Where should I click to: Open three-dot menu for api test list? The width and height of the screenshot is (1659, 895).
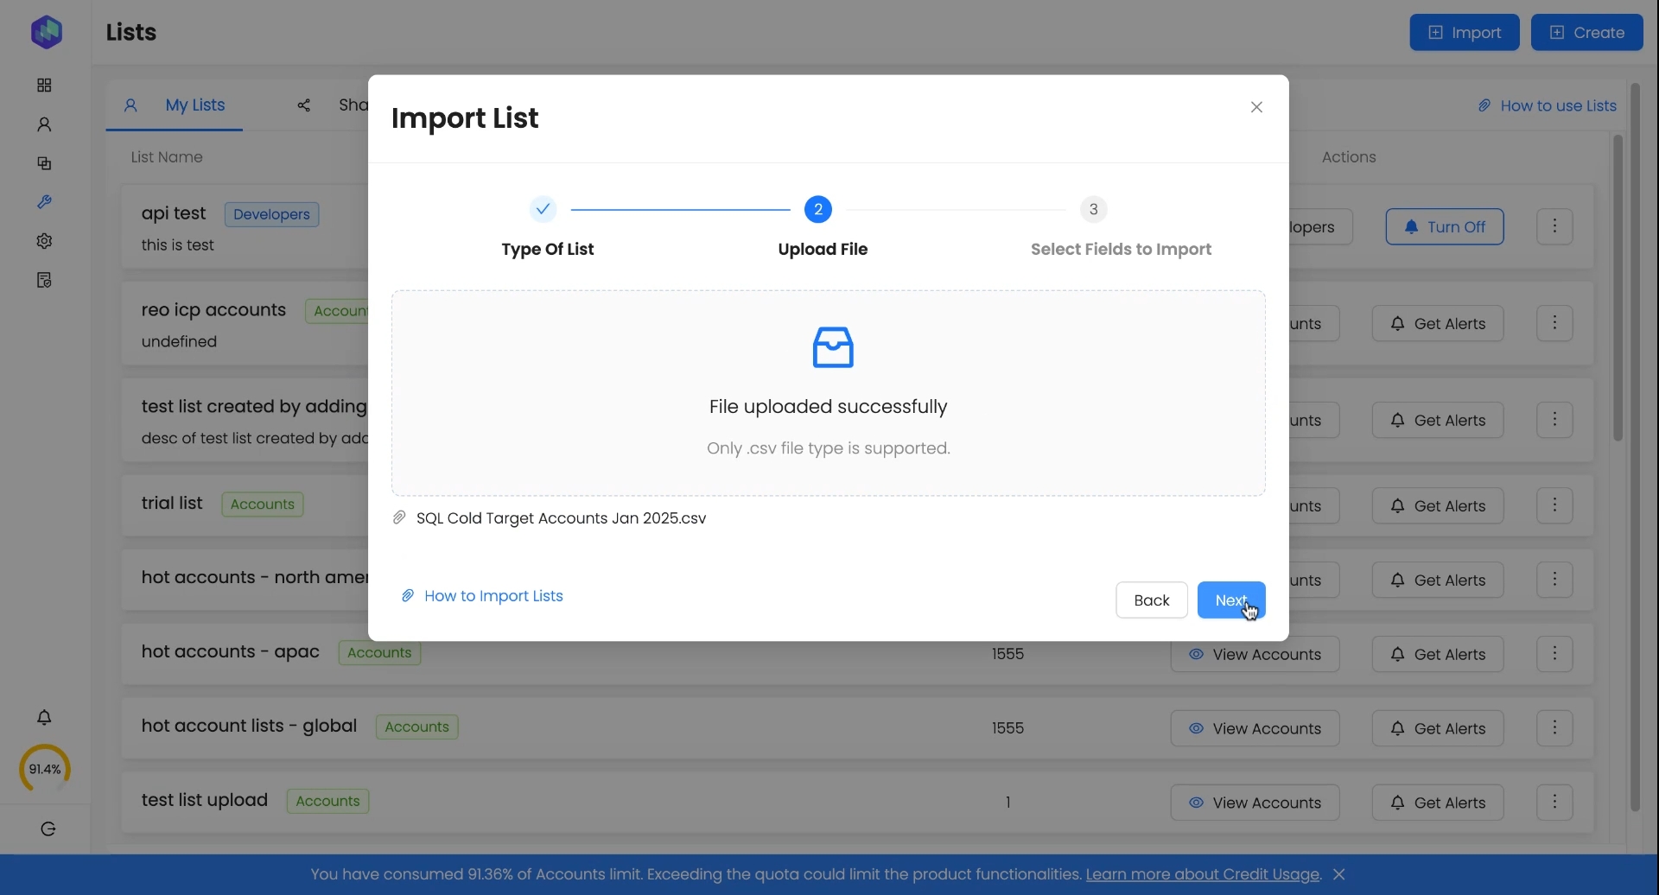1555,227
